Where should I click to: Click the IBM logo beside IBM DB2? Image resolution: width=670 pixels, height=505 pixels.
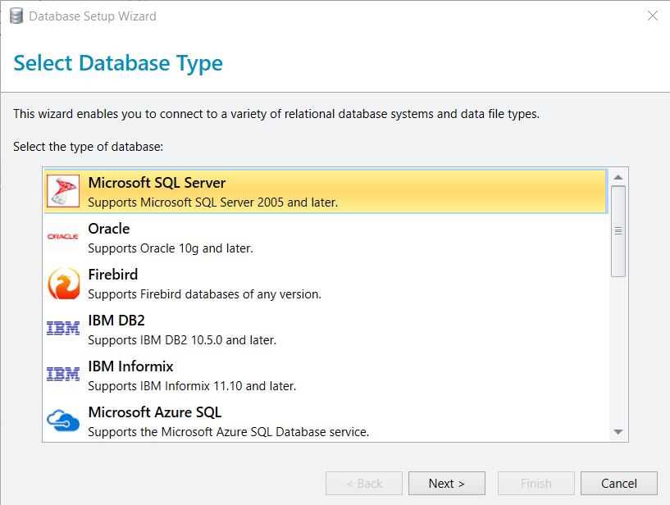click(63, 328)
